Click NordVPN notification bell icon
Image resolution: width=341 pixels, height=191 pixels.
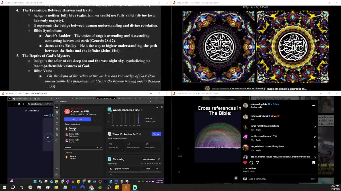(x=162, y=107)
